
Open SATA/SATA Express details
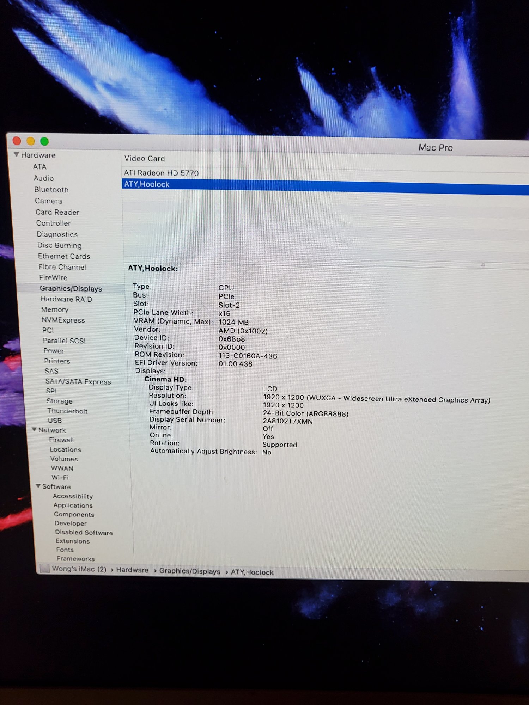78,382
